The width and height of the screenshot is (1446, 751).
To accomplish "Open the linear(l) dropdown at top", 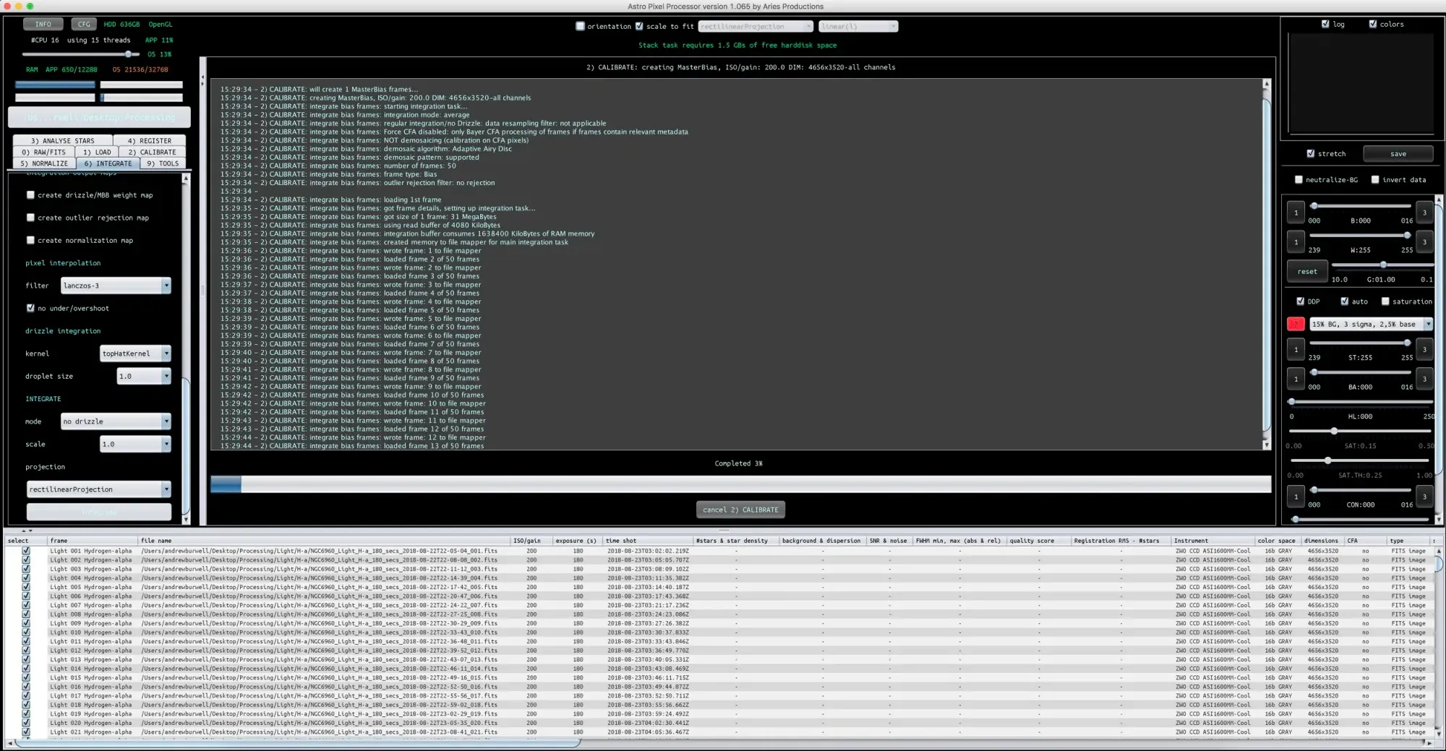I will 858,27.
